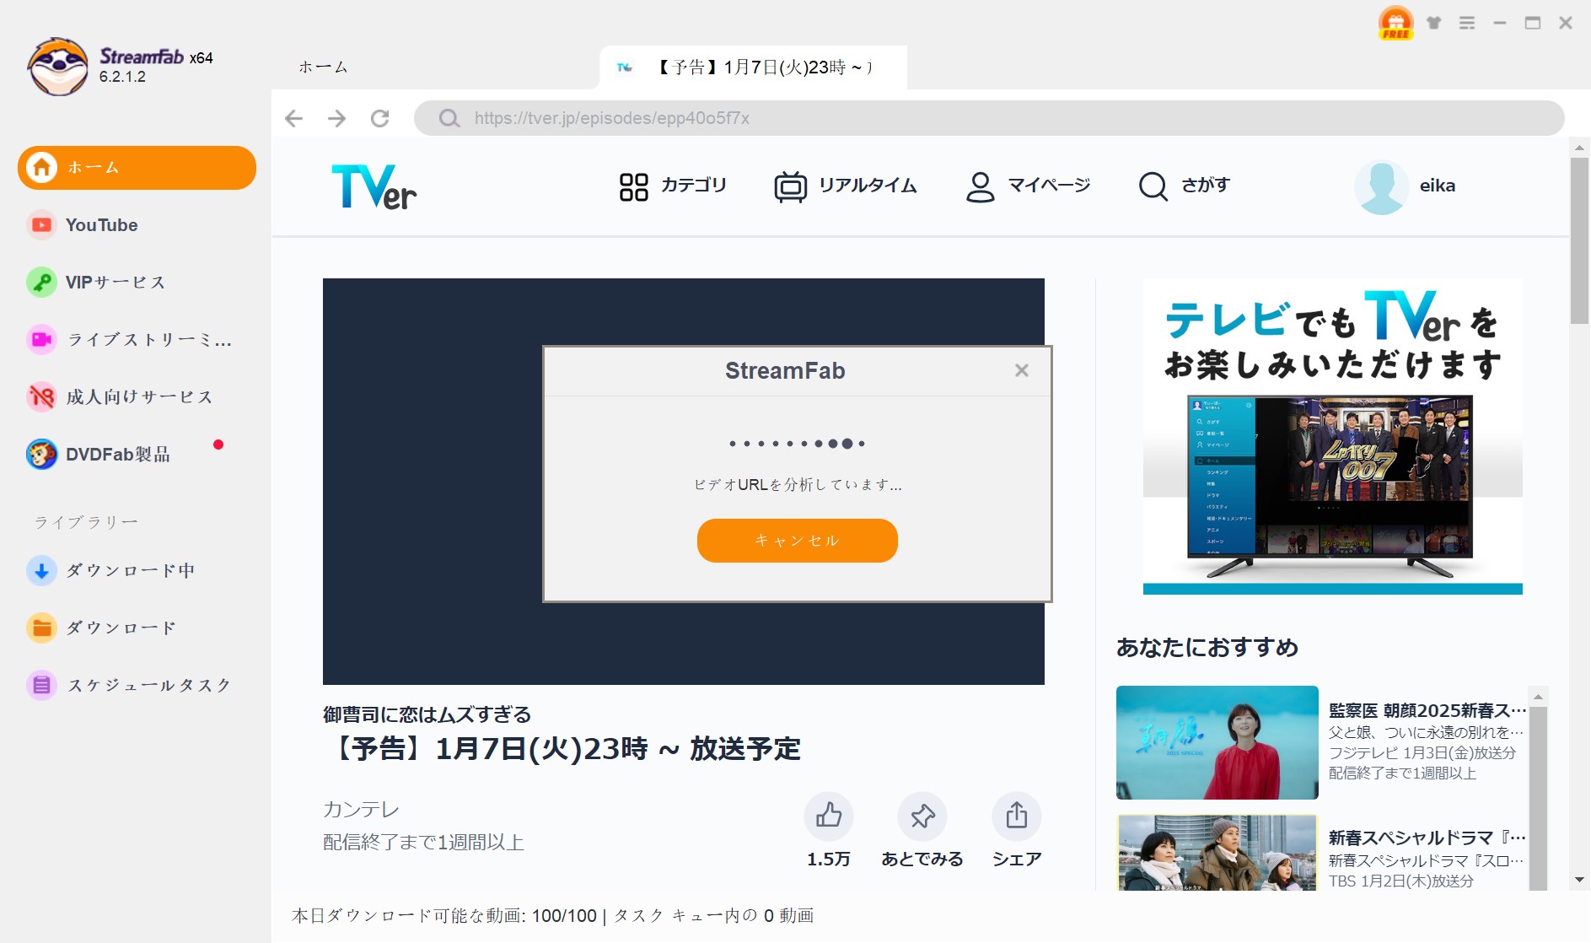Reload the TVer page
1591x943 pixels.
(380, 118)
